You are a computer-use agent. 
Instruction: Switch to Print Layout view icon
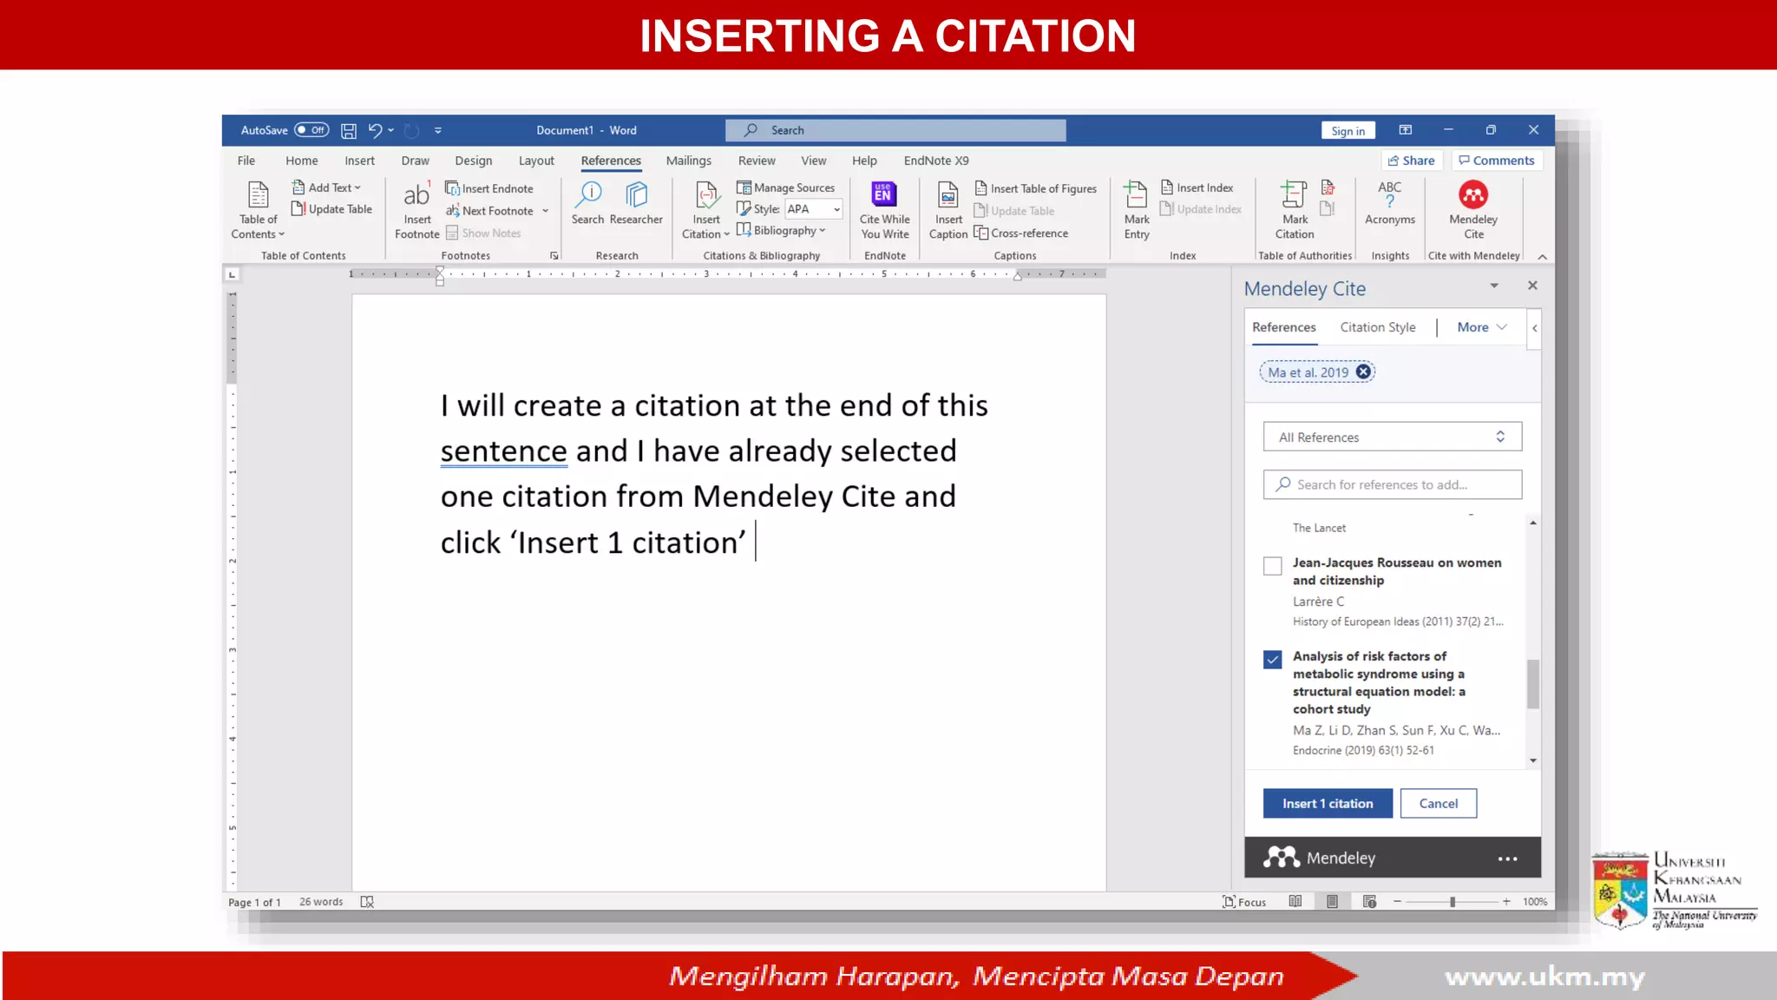coord(1332,902)
